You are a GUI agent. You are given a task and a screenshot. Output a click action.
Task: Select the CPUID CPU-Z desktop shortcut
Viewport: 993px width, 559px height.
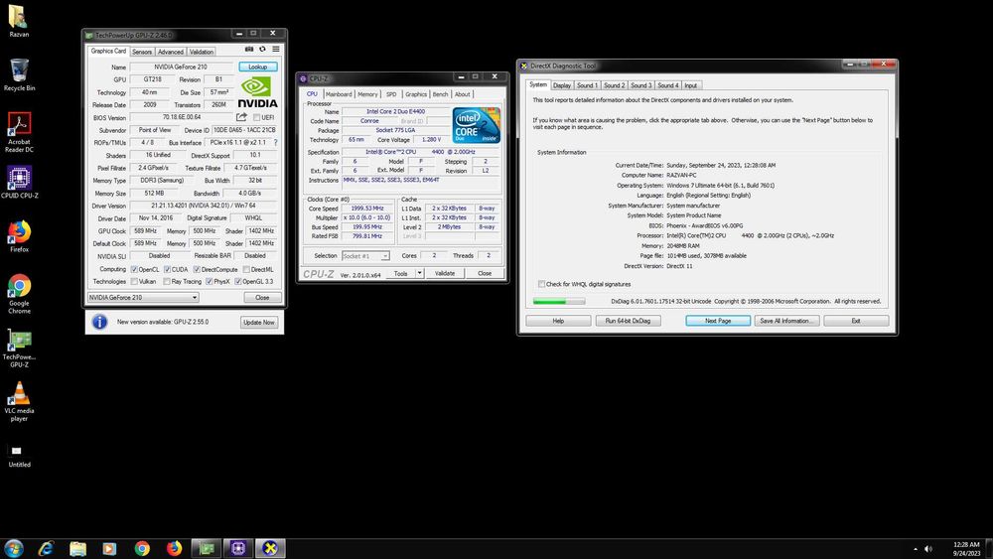(x=19, y=183)
